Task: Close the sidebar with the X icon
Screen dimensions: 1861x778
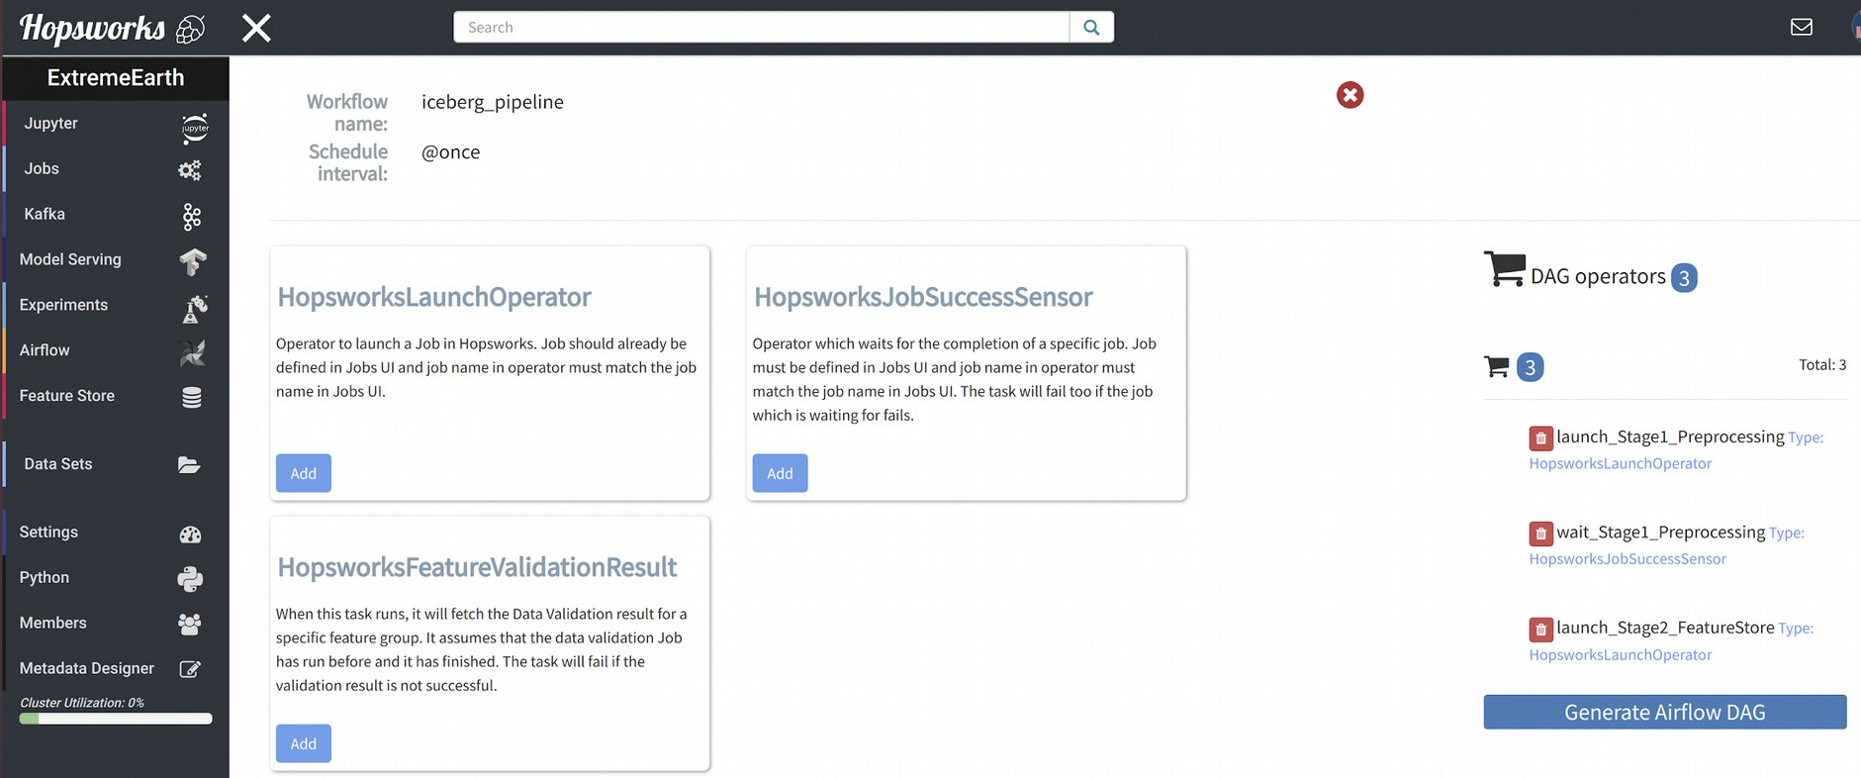Action: 256,28
